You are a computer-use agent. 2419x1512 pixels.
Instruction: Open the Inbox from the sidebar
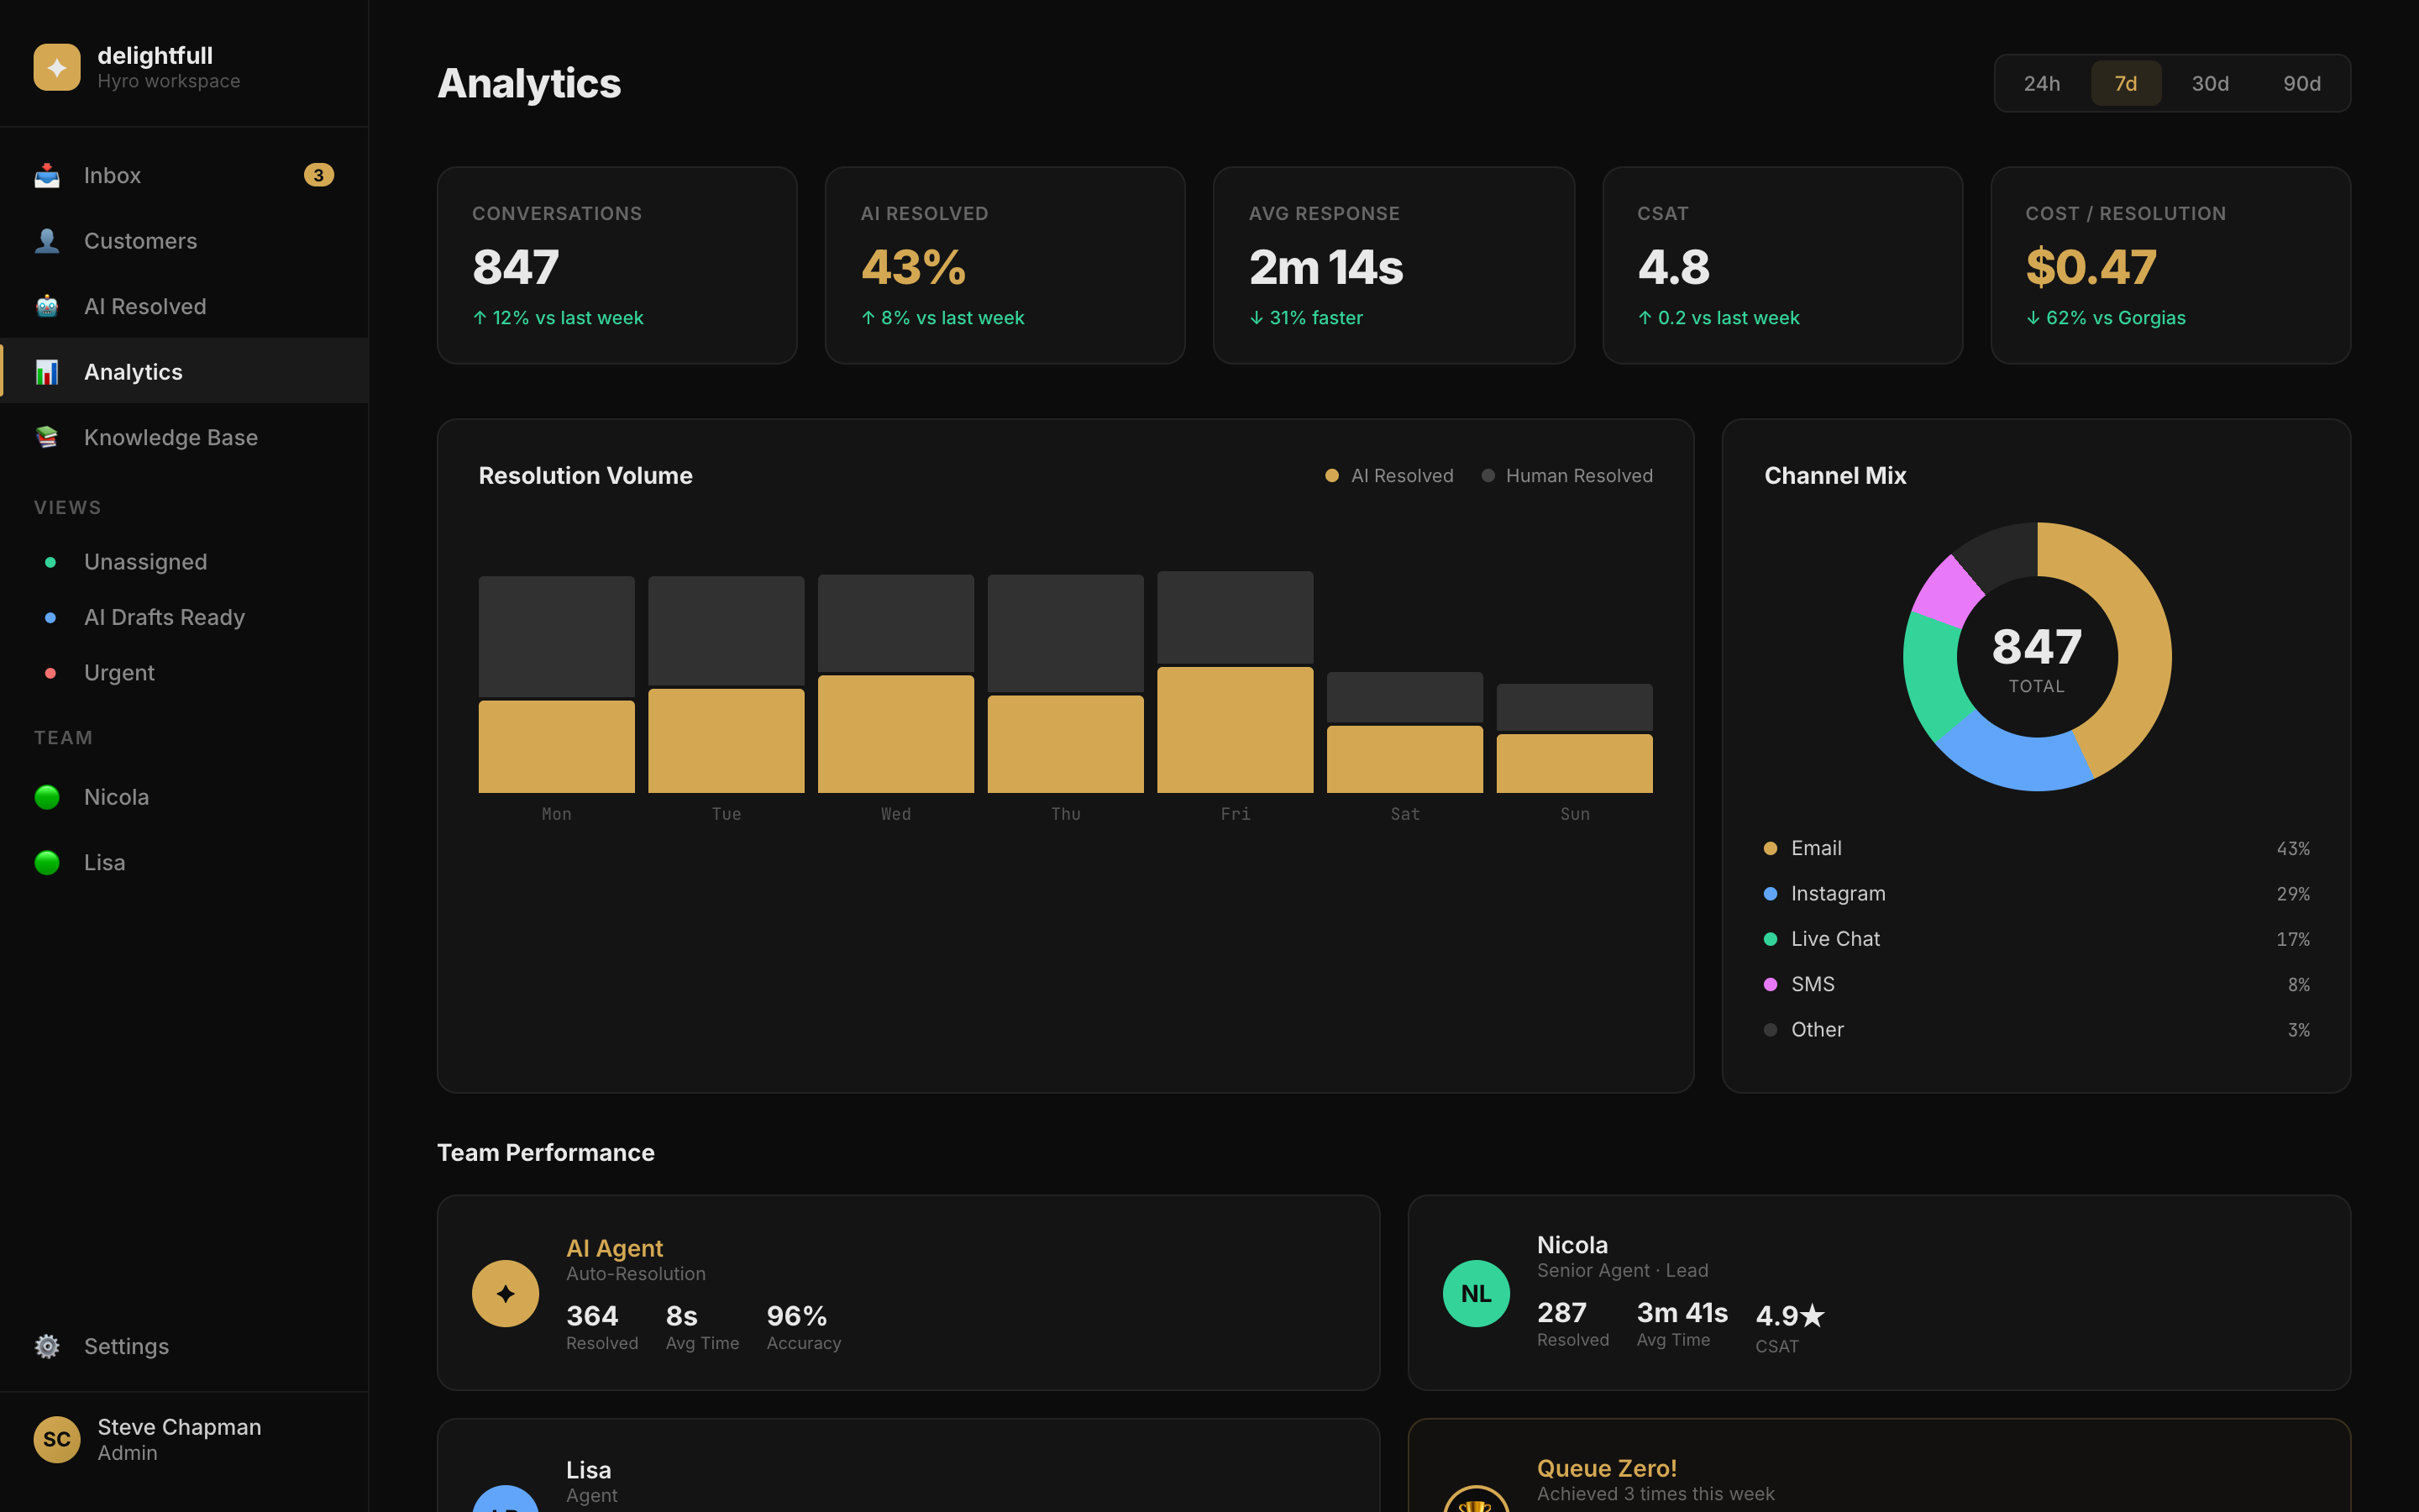point(112,175)
